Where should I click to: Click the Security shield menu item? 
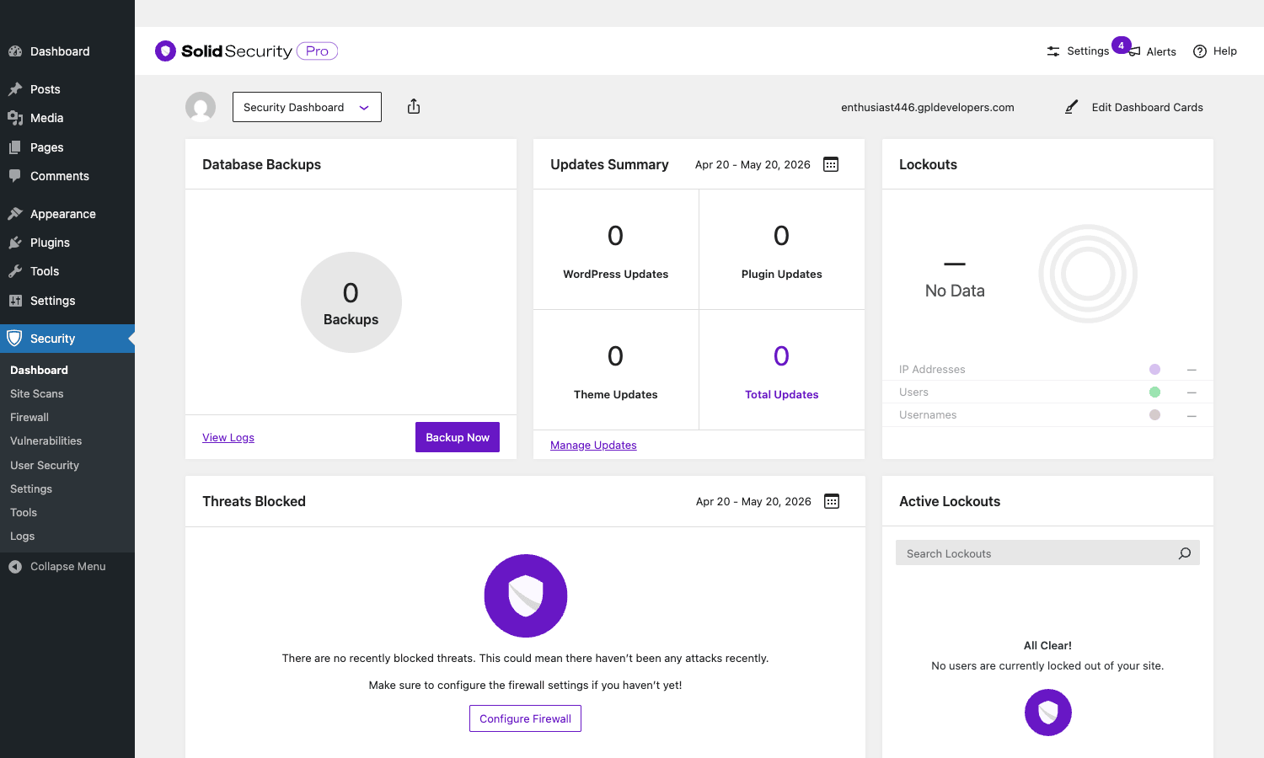67,339
